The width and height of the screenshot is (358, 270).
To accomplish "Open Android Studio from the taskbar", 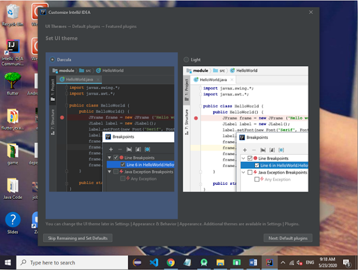I will (204, 263).
